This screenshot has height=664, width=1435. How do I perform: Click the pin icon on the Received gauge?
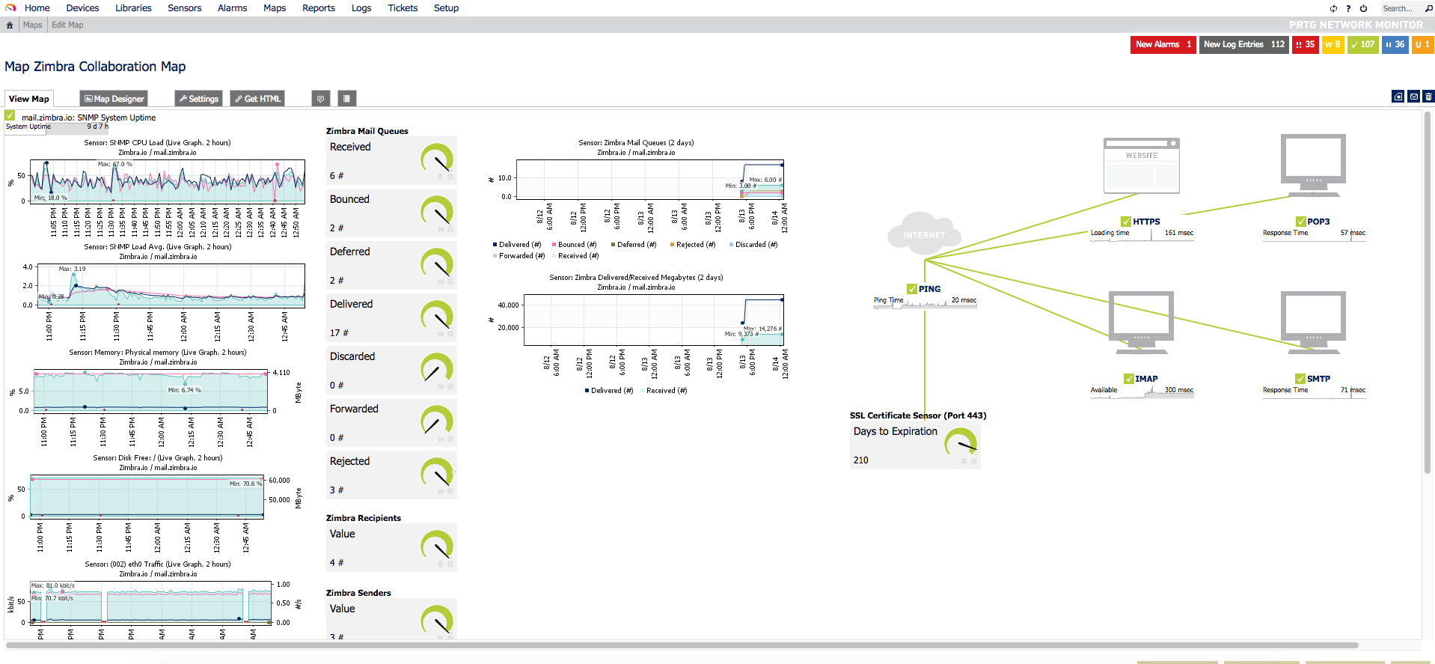click(x=441, y=177)
